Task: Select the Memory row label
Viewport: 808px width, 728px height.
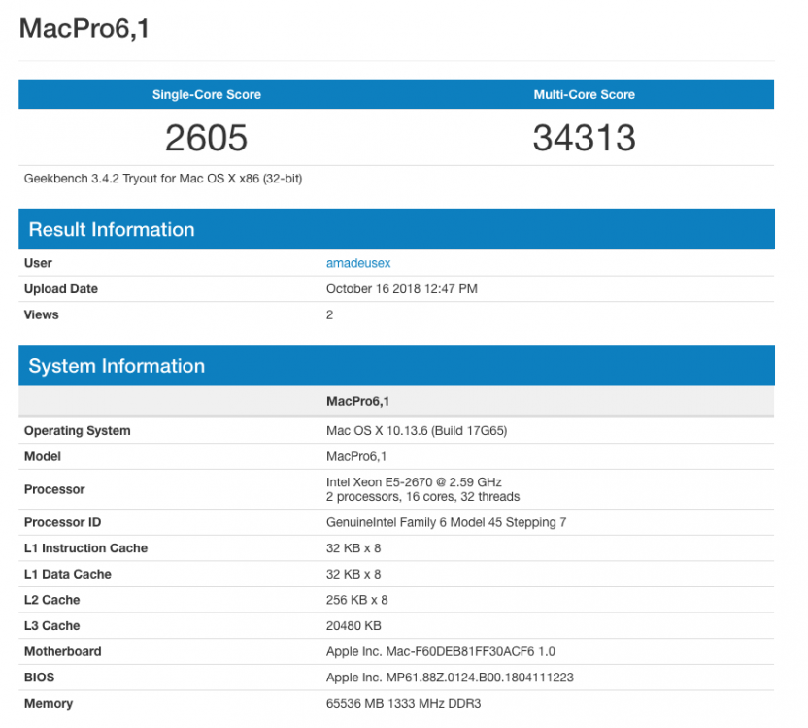Action: 49,704
